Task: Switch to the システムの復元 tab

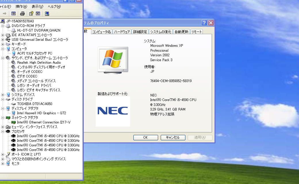Action: pyautogui.click(x=161, y=32)
